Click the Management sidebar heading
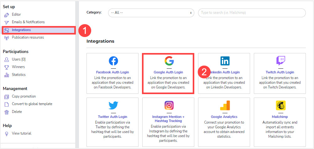The image size is (314, 149). coord(15,89)
